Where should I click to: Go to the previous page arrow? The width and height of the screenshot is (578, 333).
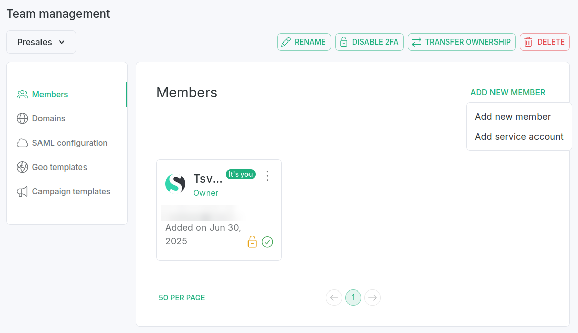pos(334,298)
